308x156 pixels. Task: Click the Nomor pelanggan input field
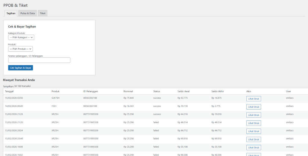[39, 60]
